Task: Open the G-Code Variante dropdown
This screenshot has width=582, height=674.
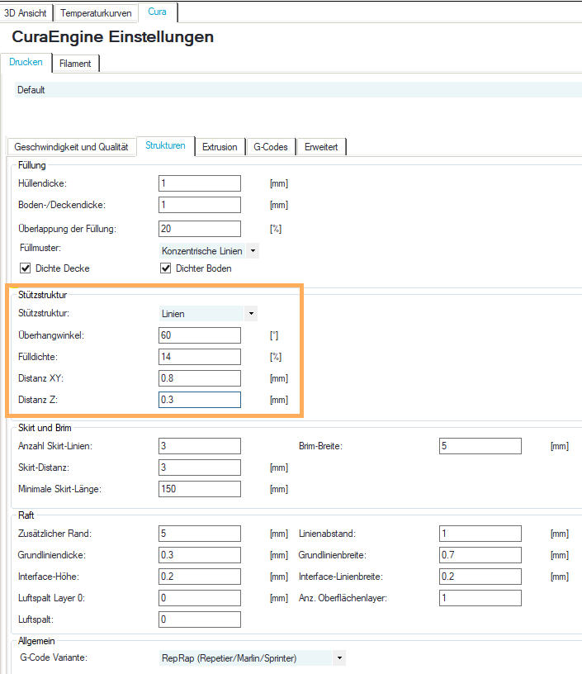Action: tap(252, 658)
